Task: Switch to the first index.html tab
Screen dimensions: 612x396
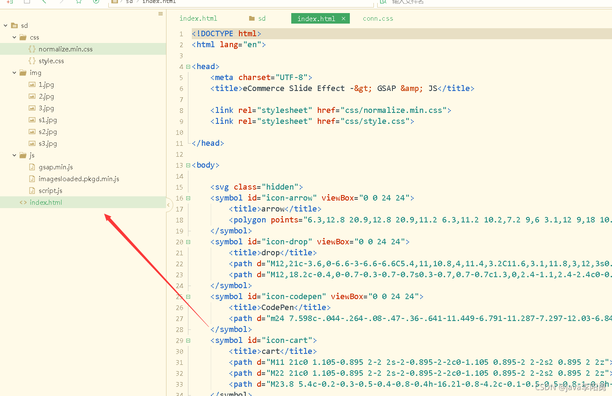Action: coord(199,19)
